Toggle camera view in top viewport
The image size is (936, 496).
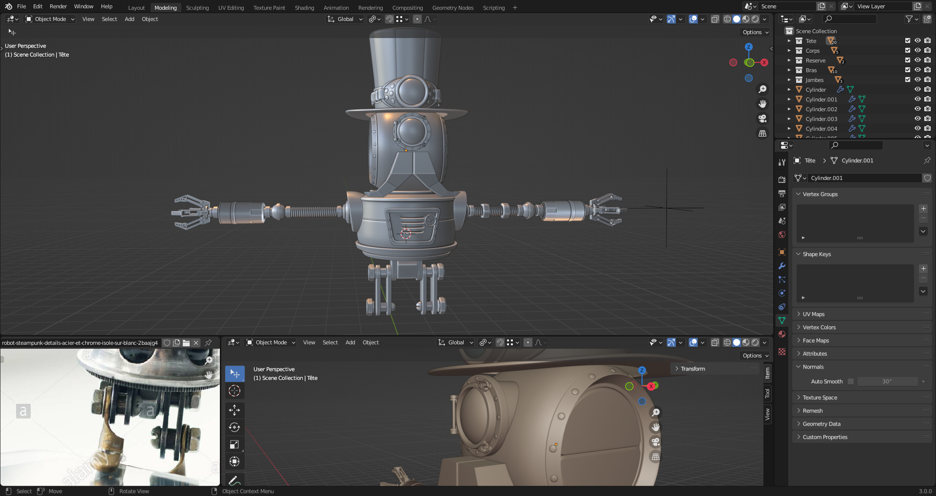[762, 119]
